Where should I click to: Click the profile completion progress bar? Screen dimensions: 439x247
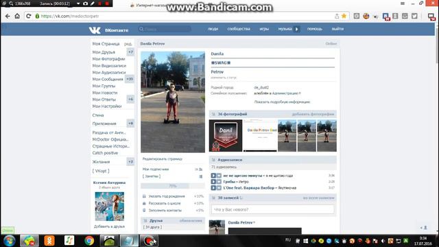pos(173,186)
